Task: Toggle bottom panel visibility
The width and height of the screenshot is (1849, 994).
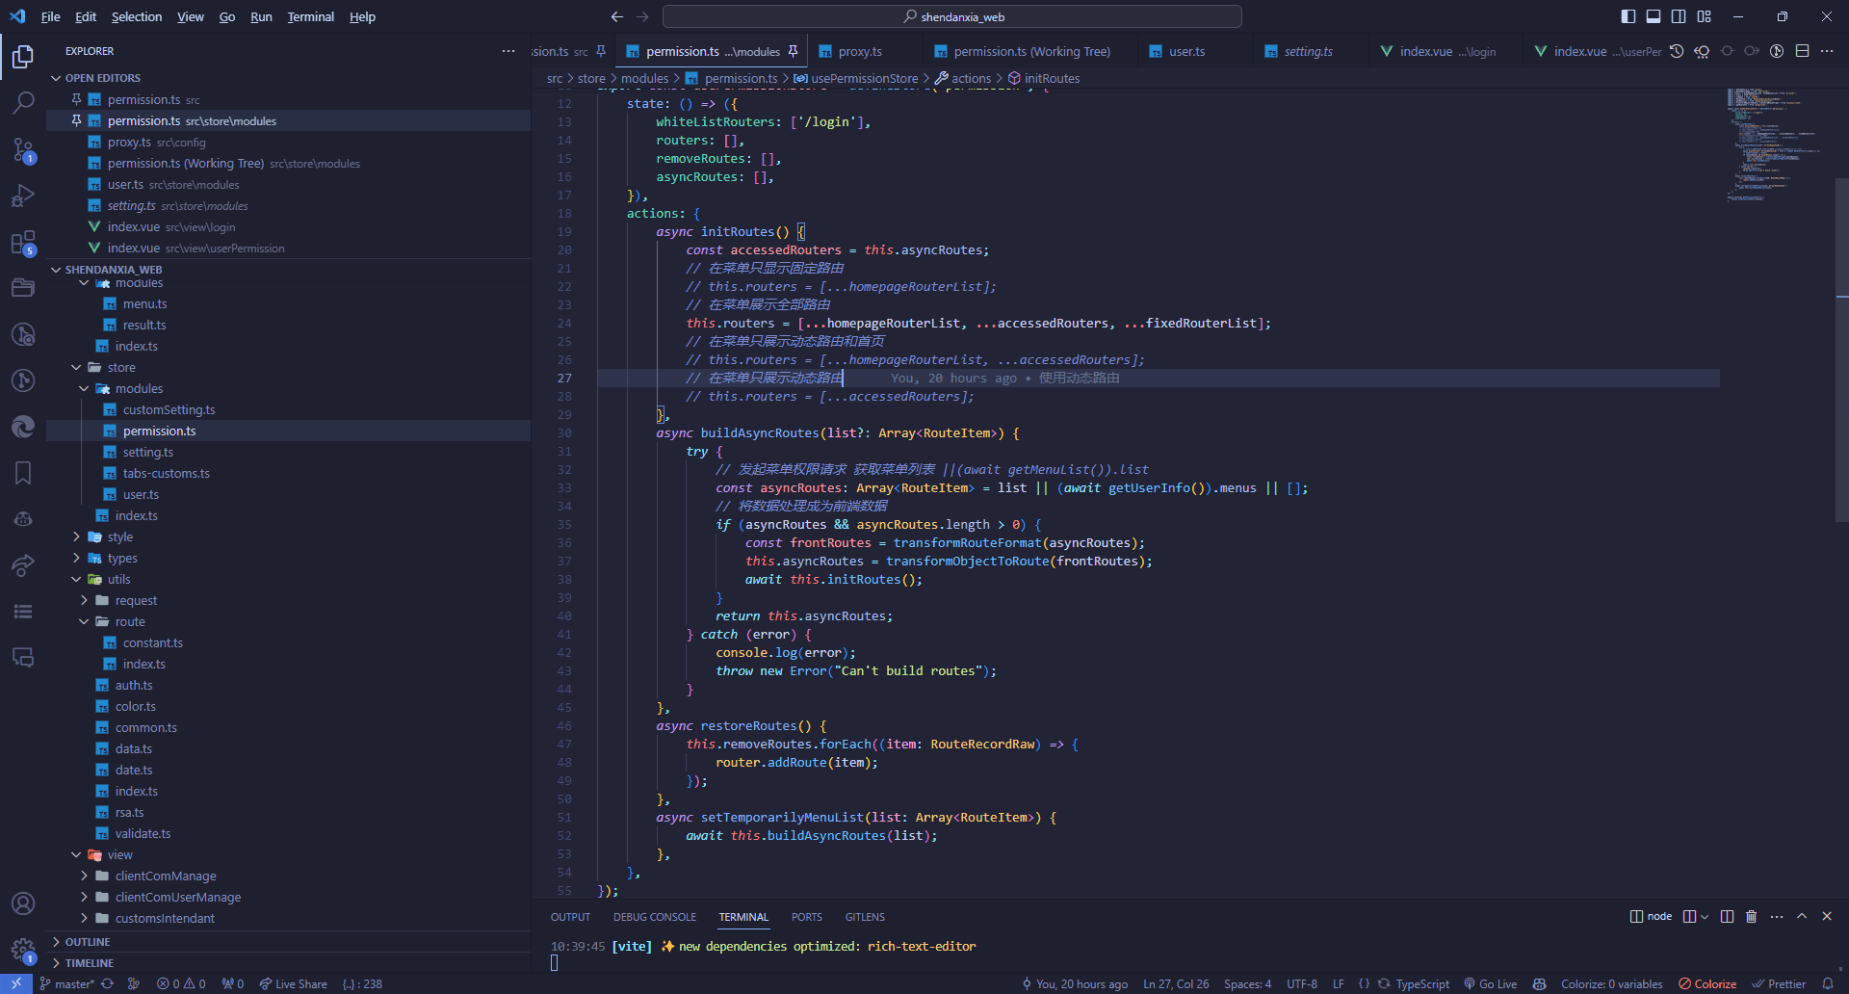Action: coord(1654,16)
